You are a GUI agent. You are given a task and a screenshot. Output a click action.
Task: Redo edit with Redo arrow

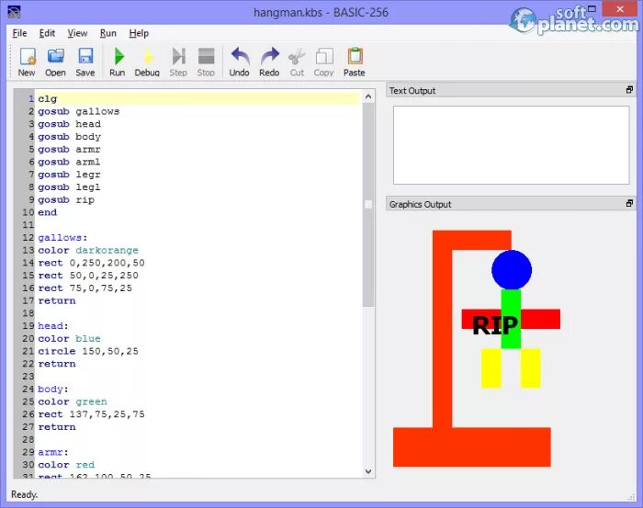pos(269,62)
